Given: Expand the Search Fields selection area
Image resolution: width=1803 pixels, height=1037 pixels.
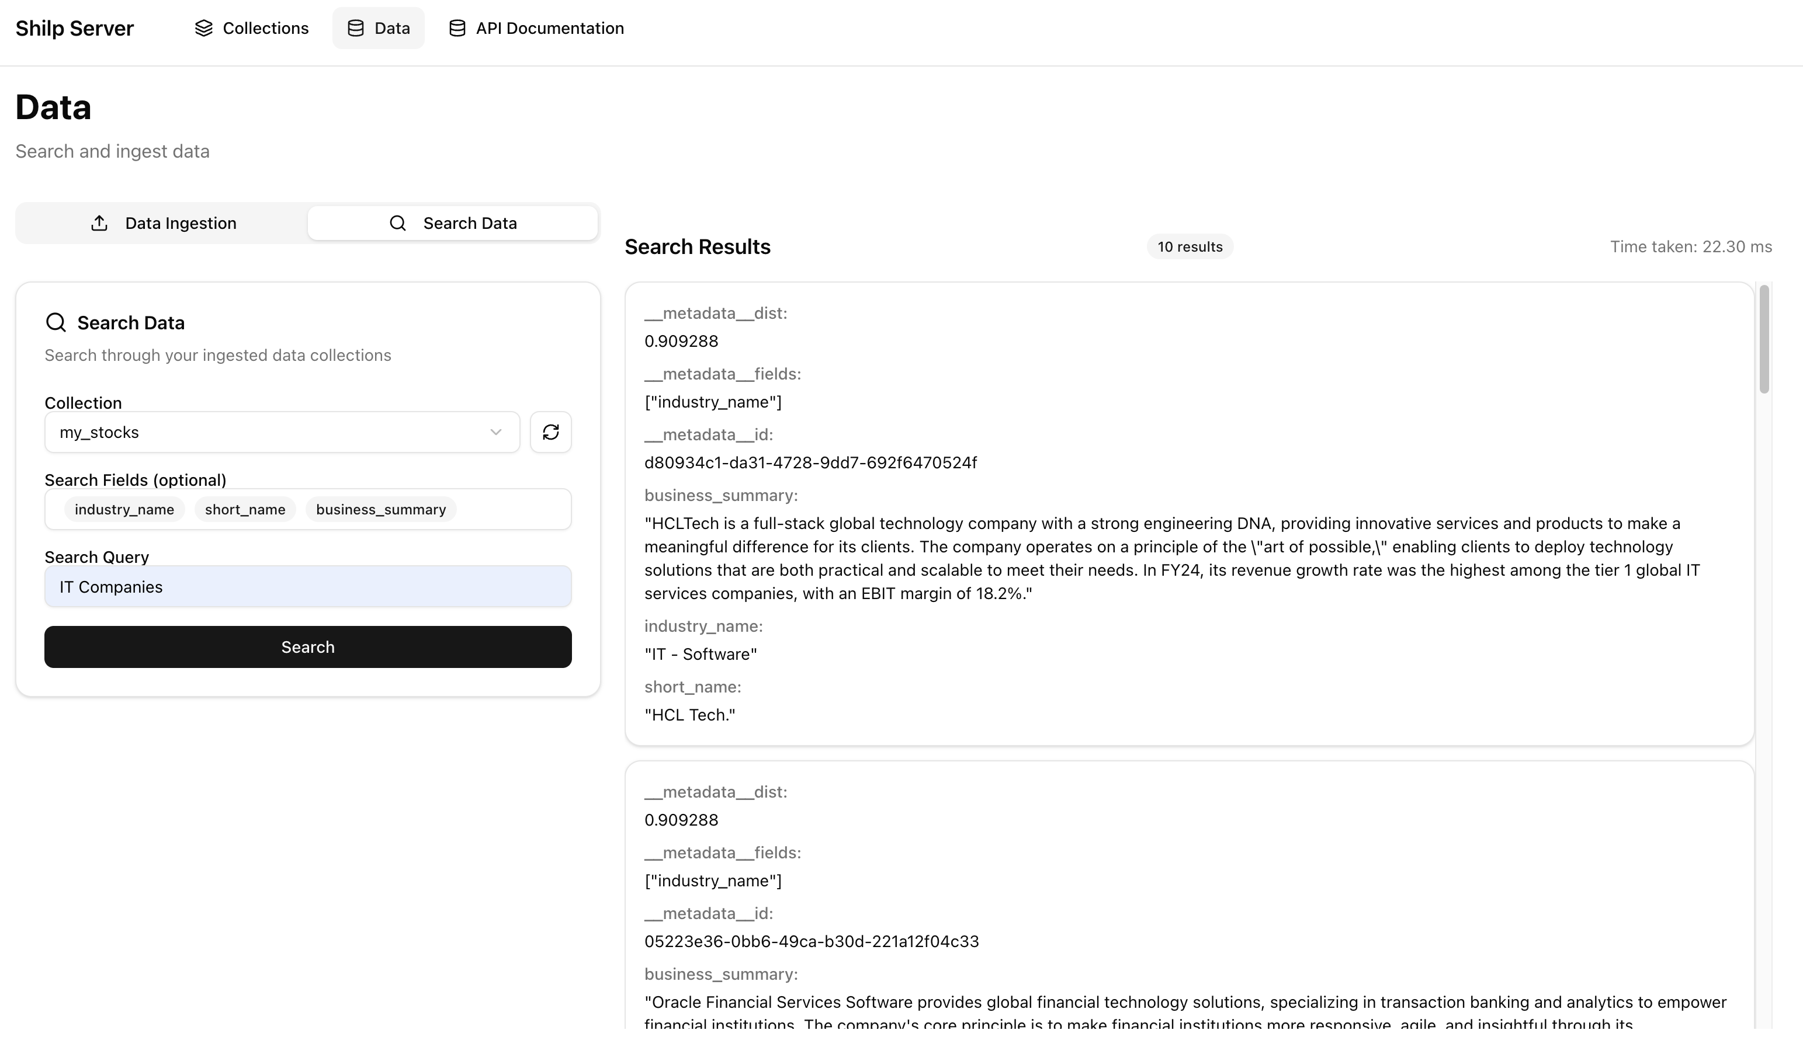Looking at the screenshot, I should pyautogui.click(x=307, y=509).
